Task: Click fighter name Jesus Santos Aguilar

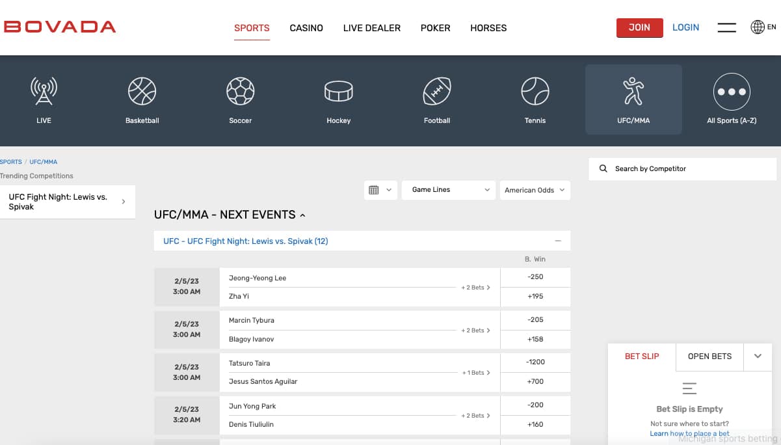Action: click(x=263, y=381)
